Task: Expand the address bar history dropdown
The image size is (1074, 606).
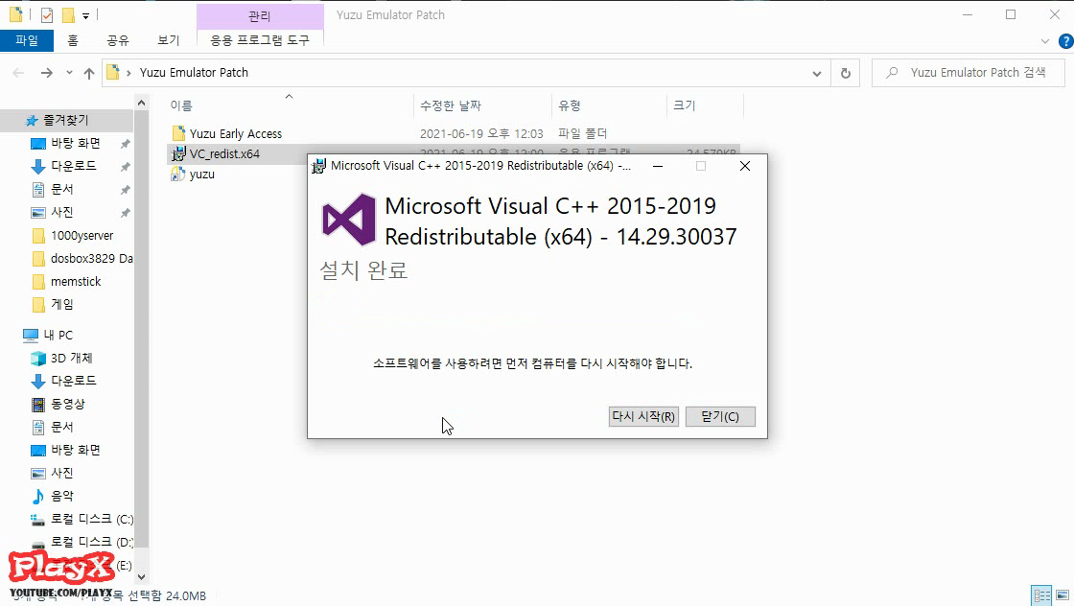Action: (x=816, y=73)
